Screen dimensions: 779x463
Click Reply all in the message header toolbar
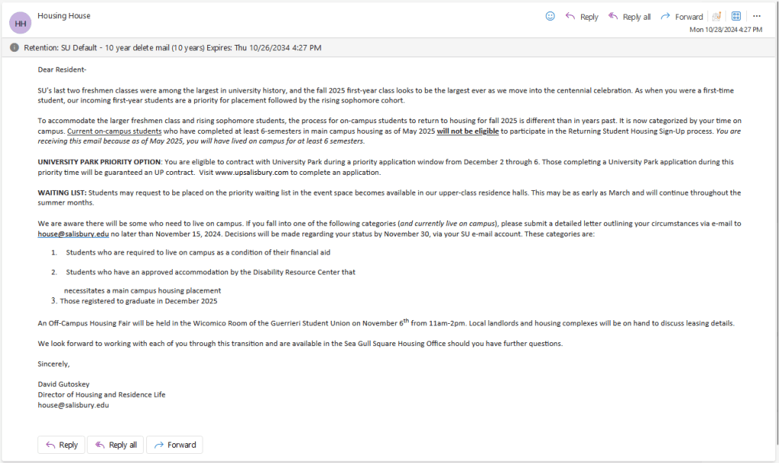(x=629, y=17)
